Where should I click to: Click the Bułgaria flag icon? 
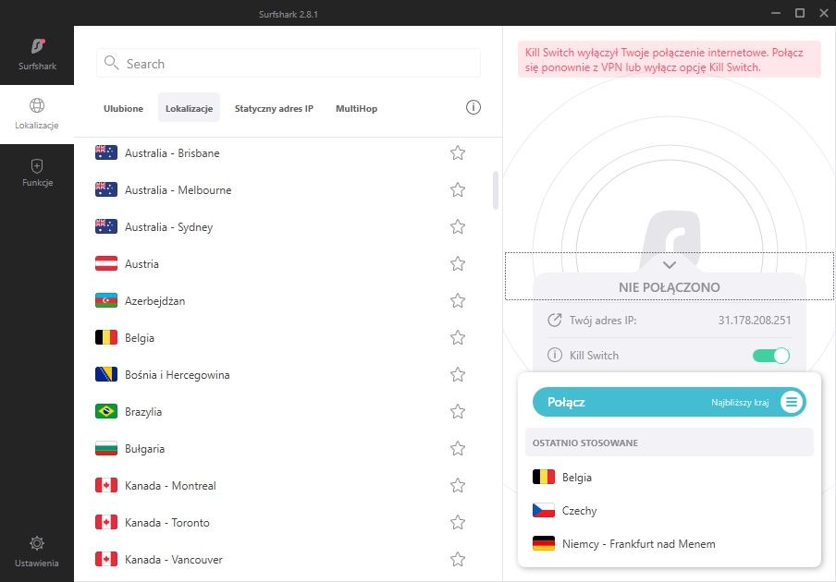pos(106,448)
